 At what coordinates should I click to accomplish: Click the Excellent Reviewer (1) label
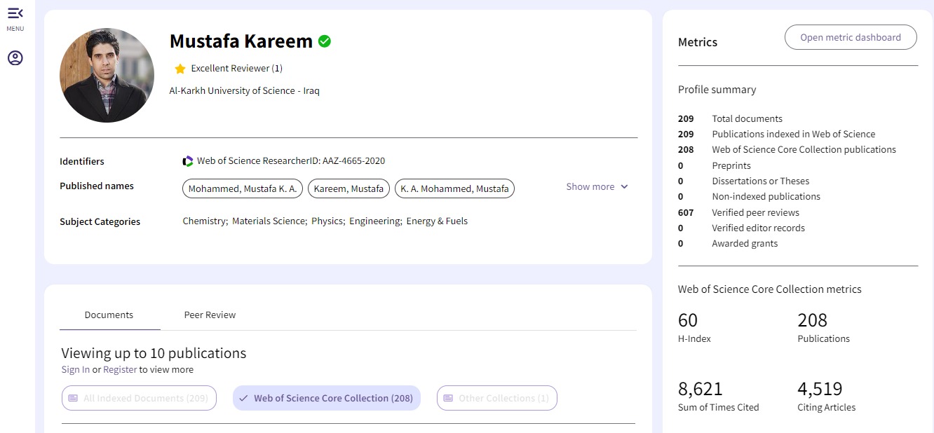click(237, 69)
